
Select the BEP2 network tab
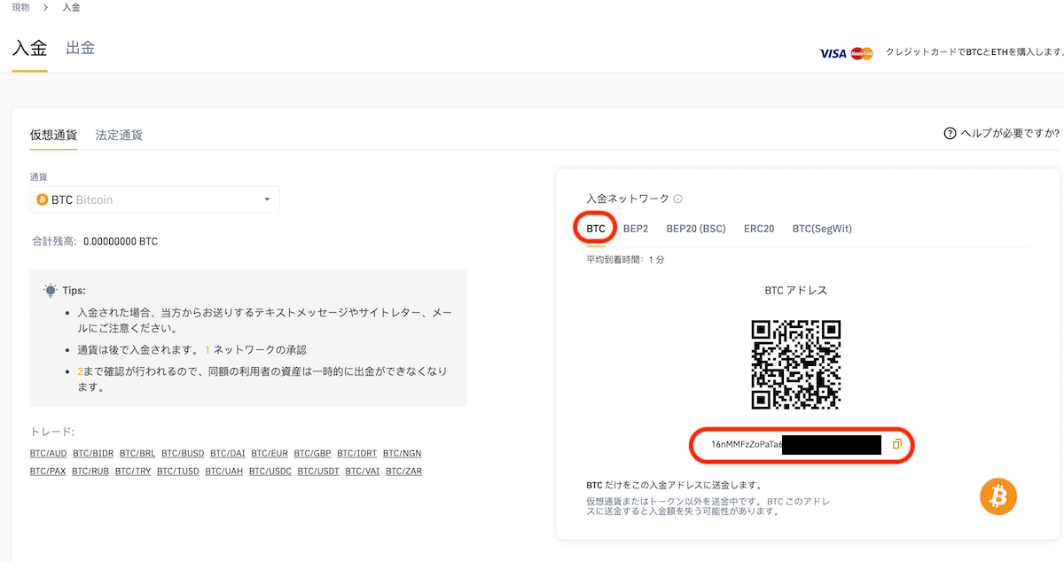636,229
